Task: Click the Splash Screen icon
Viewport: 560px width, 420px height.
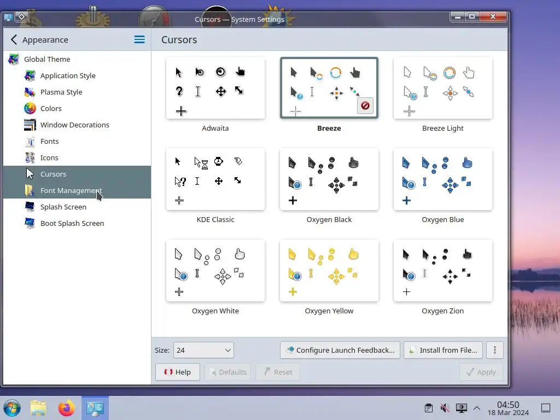Action: click(30, 207)
